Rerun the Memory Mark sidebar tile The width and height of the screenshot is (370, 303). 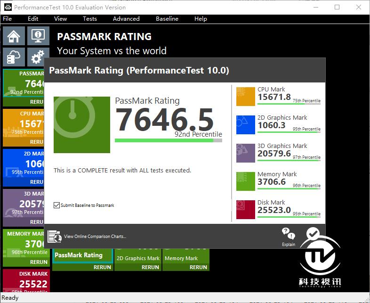(39, 262)
